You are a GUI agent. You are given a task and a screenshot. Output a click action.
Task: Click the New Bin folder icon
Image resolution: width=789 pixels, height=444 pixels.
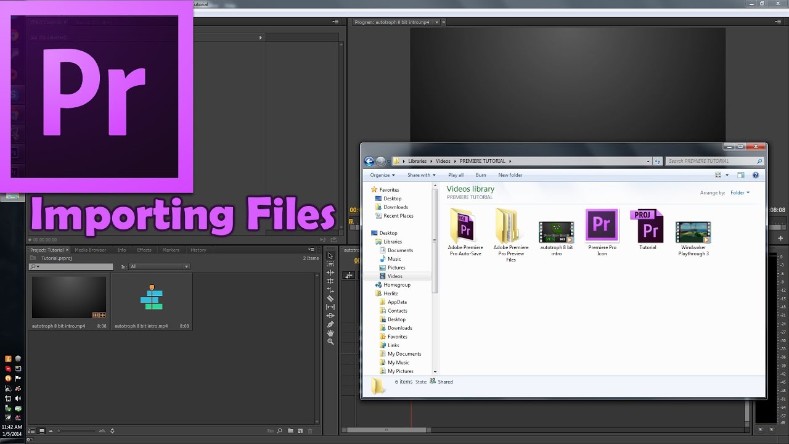coord(290,431)
